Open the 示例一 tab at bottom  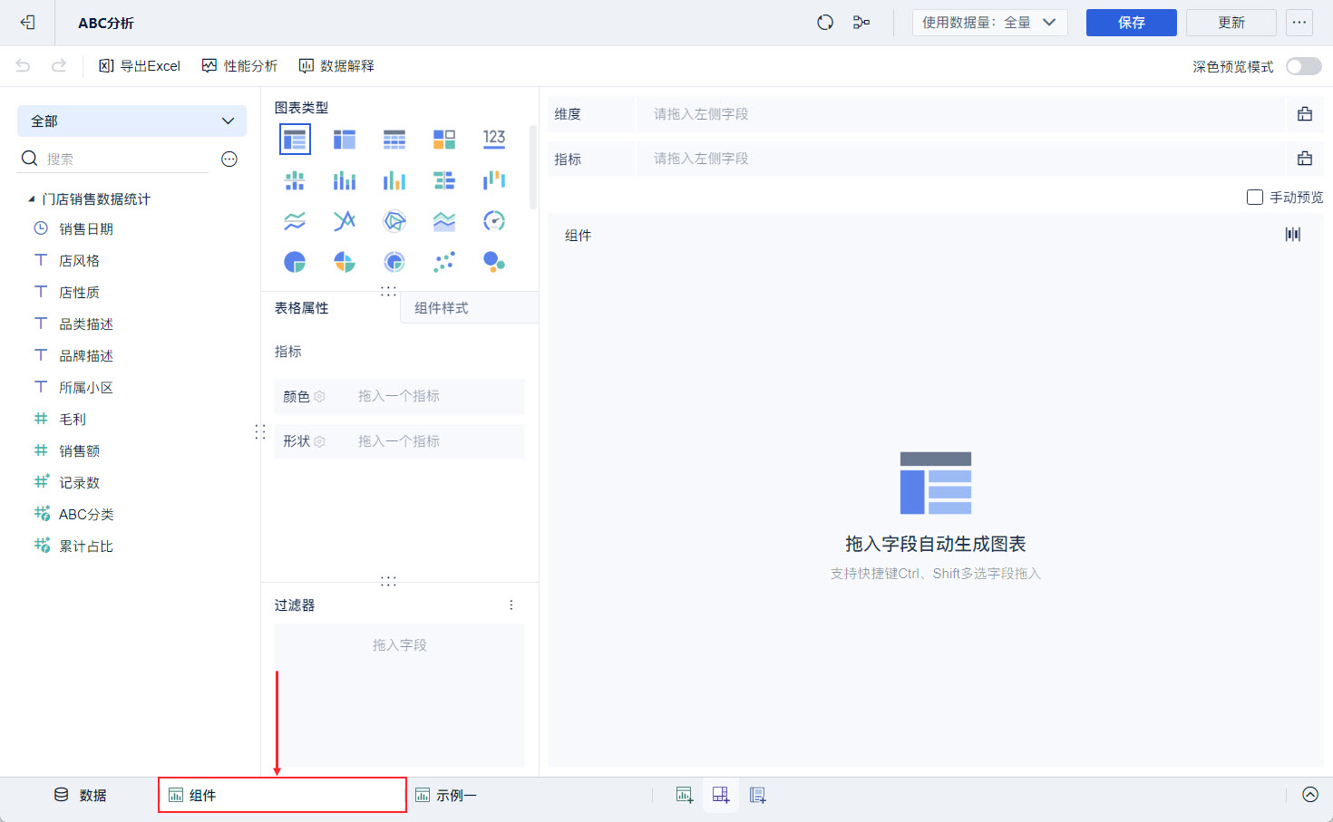click(446, 795)
